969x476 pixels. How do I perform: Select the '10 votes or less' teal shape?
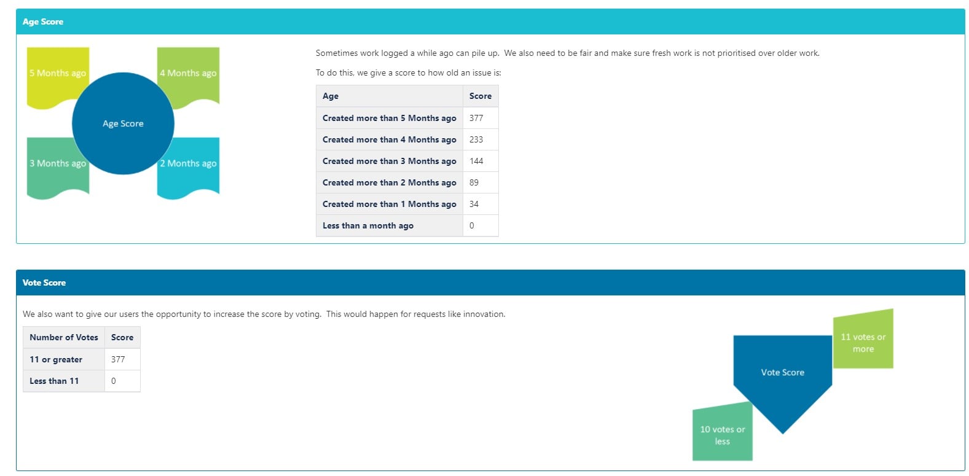723,431
